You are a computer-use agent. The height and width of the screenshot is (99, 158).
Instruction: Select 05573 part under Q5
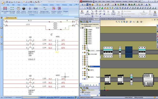point(92,70)
